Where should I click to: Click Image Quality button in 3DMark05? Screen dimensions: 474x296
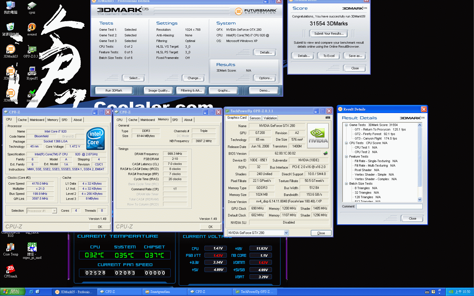(x=159, y=90)
